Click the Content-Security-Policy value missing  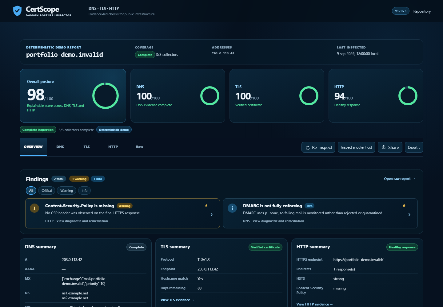[340, 288]
